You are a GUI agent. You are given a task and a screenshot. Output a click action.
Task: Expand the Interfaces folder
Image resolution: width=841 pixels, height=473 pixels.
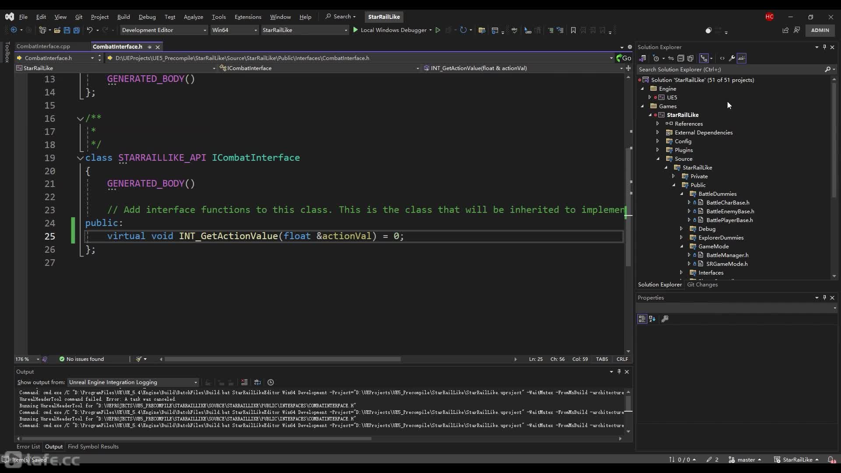pyautogui.click(x=682, y=272)
